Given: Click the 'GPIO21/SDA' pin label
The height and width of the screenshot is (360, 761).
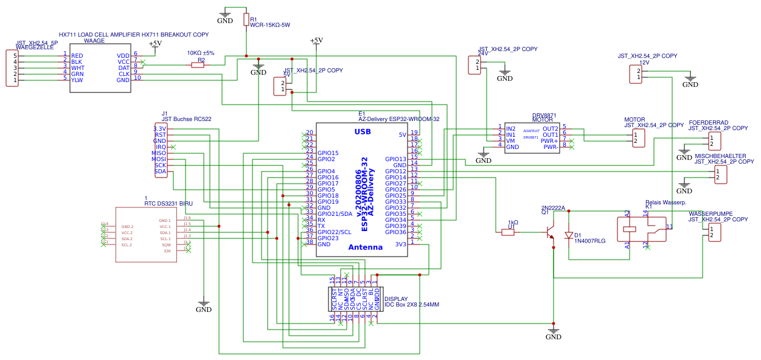Looking at the screenshot, I should [x=335, y=214].
